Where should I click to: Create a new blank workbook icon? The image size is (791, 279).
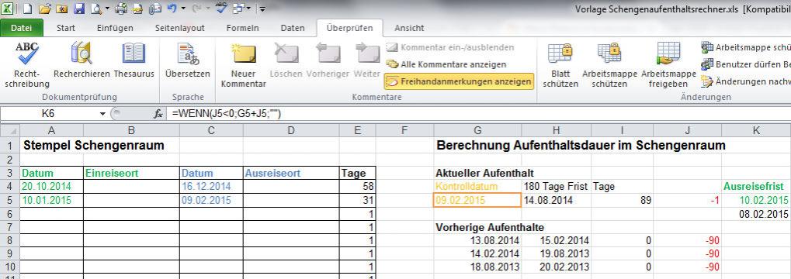click(27, 9)
